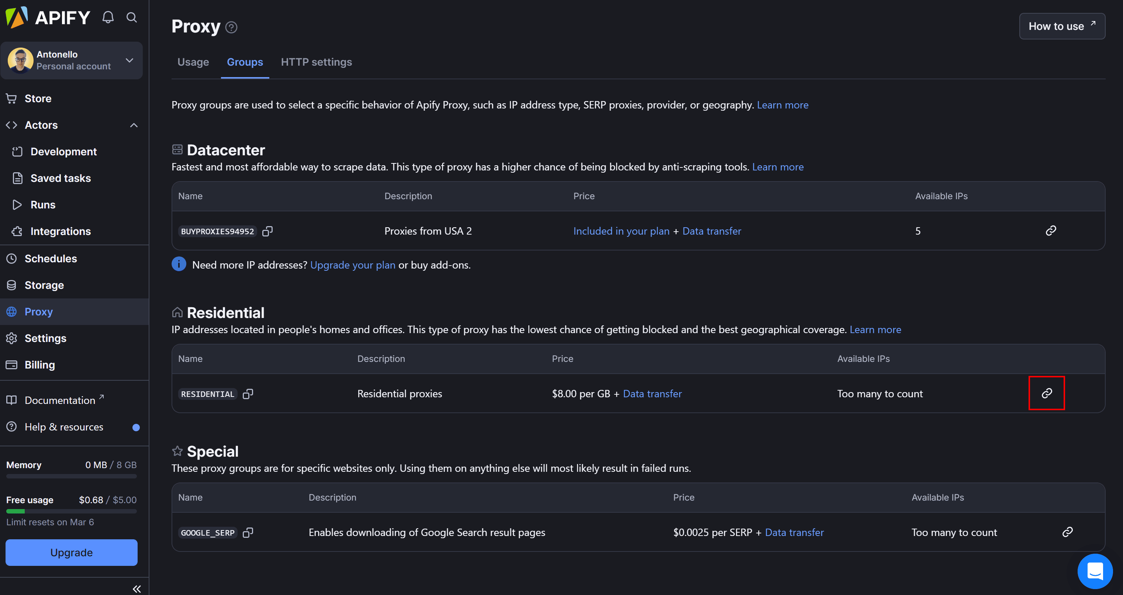1123x595 pixels.
Task: Copy the RESIDENTIAL proxy group name
Action: click(248, 394)
